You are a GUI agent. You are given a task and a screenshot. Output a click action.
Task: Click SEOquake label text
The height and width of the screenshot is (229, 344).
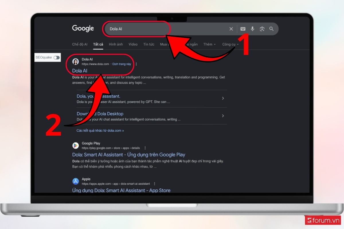click(44, 58)
